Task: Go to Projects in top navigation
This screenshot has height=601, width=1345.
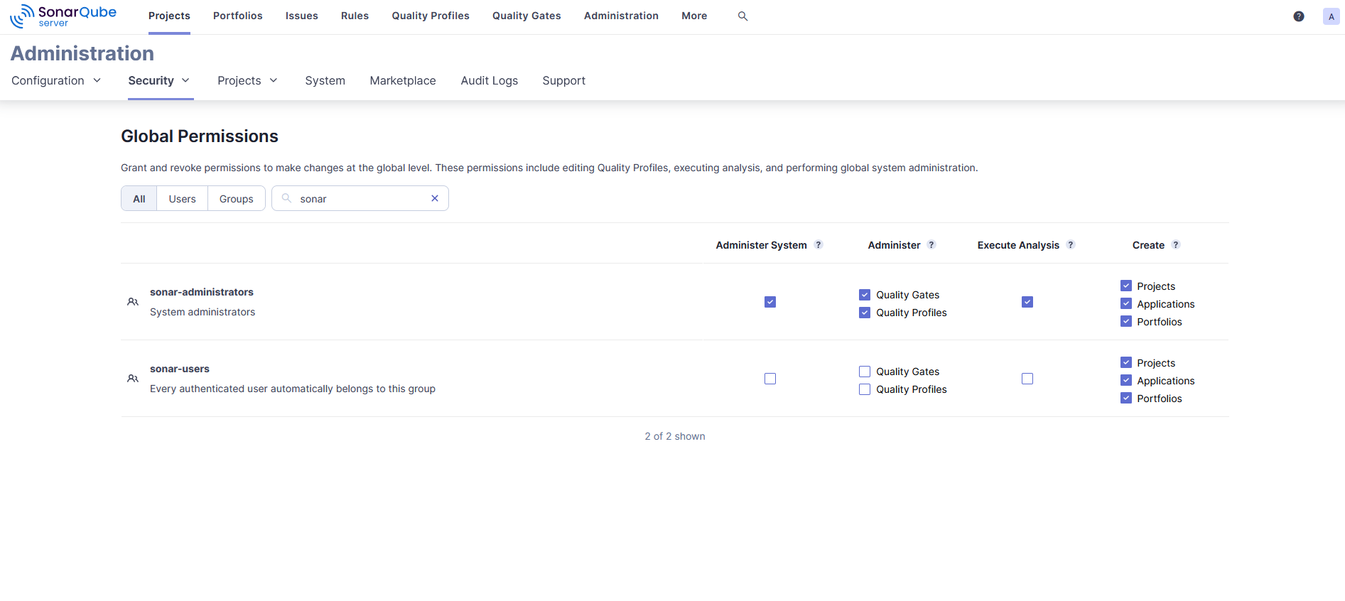Action: click(x=169, y=16)
